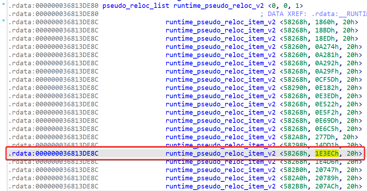Image resolution: width=367 pixels, height=191 pixels.
Task: Click symbol value 582B0h in the 20747h row
Action: point(295,170)
